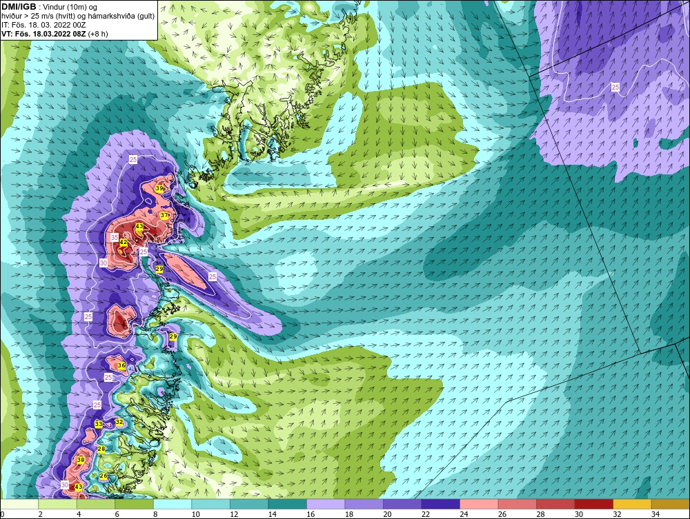690x519 pixels.
Task: Pick the dark red 30–32 m/s legend swatch
Action: pyautogui.click(x=593, y=504)
